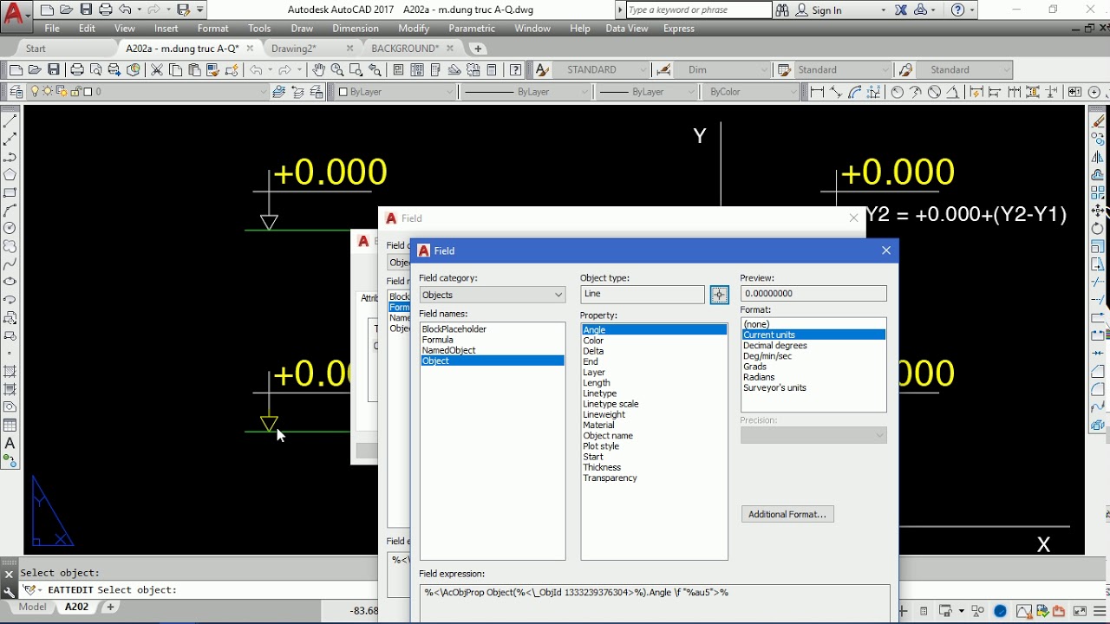Select Formula in Field names list

coord(438,340)
